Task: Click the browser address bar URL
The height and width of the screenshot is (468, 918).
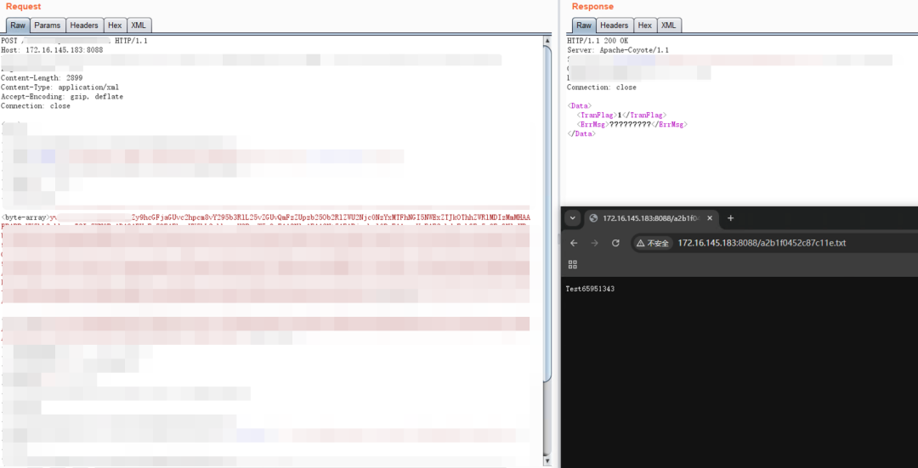Action: pyautogui.click(x=762, y=243)
